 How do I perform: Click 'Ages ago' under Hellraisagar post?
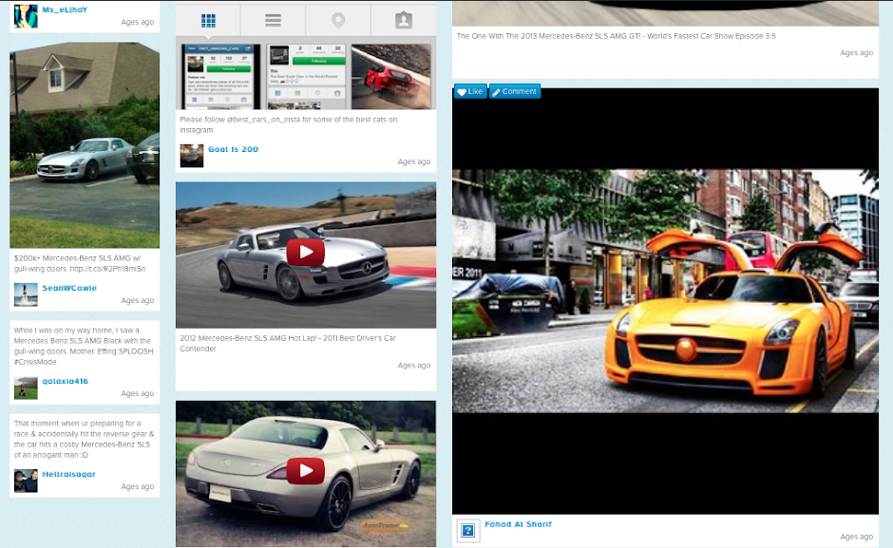click(137, 486)
